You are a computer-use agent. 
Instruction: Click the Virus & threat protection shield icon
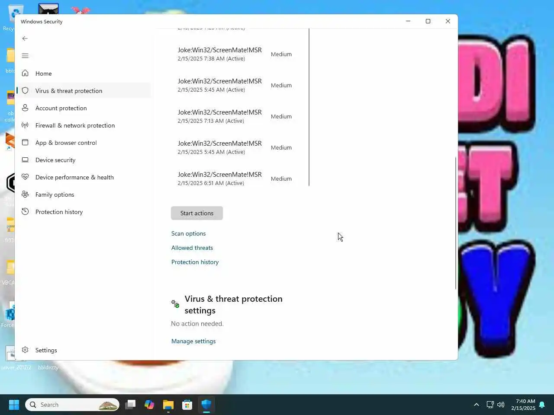[x=25, y=90]
